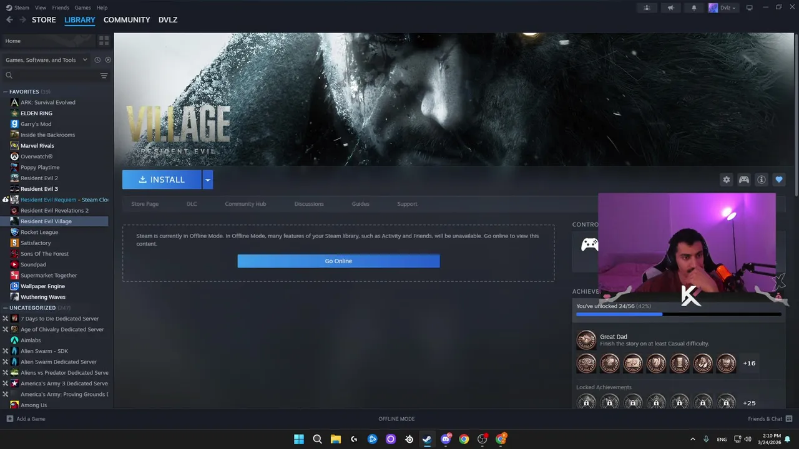Open Discord from the taskbar
Screen dimensions: 799x449
[446, 439]
